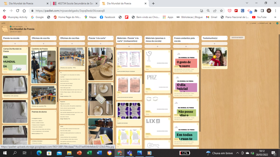The height and width of the screenshot is (157, 280).
Task: Toggle the Chrome side panel
Action: pos(262,11)
